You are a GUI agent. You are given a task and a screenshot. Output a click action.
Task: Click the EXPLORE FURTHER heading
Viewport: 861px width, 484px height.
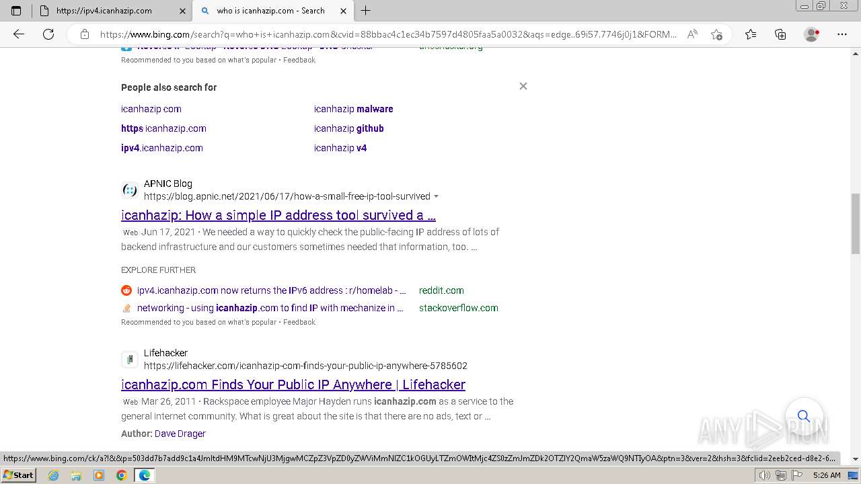click(159, 270)
